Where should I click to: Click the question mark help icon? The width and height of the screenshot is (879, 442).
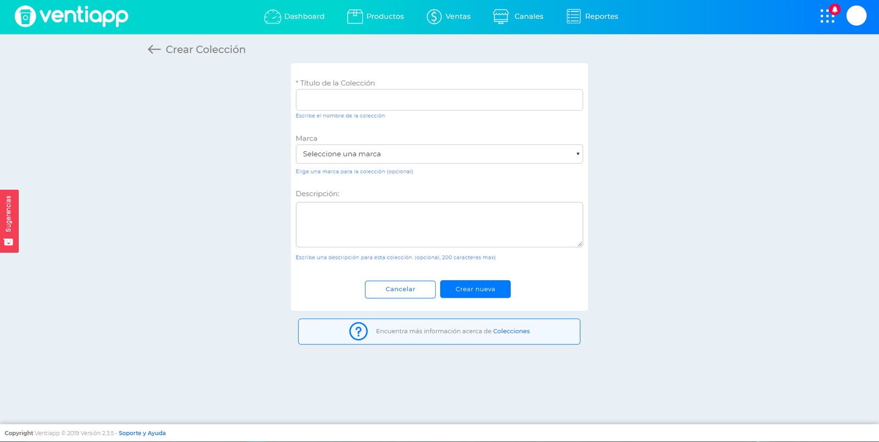coord(358,331)
